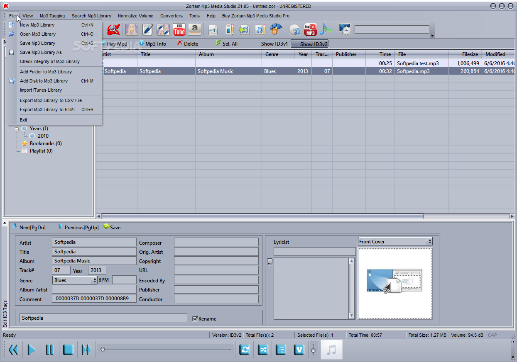517x362 pixels.
Task: Click the music notes with pencil icon
Action: click(260, 29)
